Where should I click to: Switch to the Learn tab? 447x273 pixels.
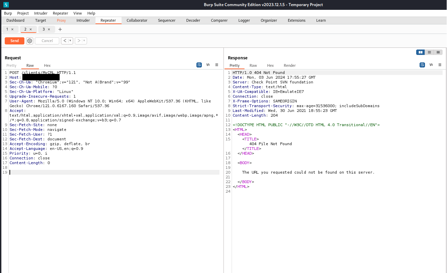tap(321, 20)
